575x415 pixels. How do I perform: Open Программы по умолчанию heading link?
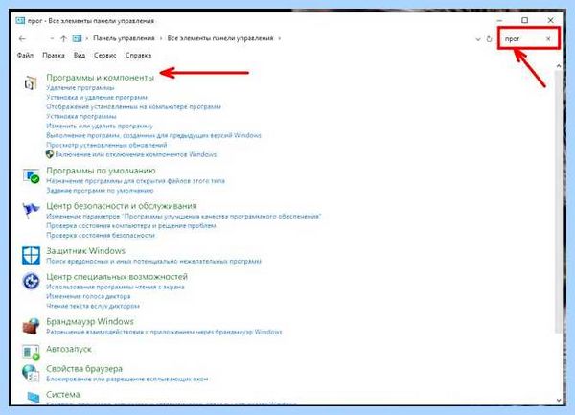coord(101,171)
